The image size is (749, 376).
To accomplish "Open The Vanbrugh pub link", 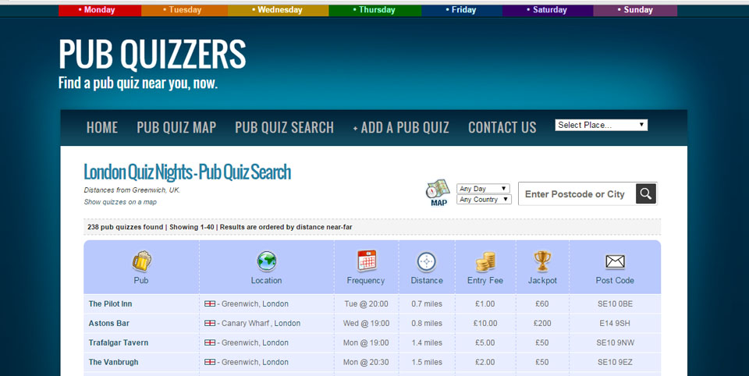I will click(114, 362).
